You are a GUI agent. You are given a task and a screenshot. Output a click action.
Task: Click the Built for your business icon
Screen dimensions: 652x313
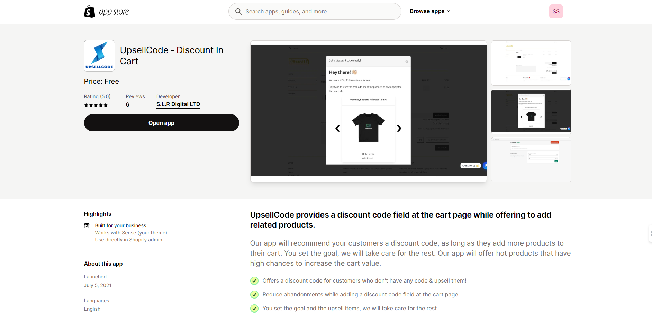click(87, 226)
